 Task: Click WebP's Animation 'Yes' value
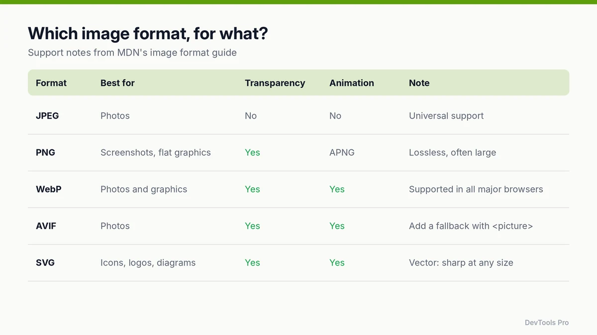pyautogui.click(x=337, y=189)
